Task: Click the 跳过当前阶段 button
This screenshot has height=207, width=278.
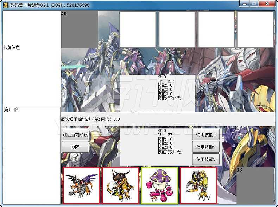Action: (75, 135)
